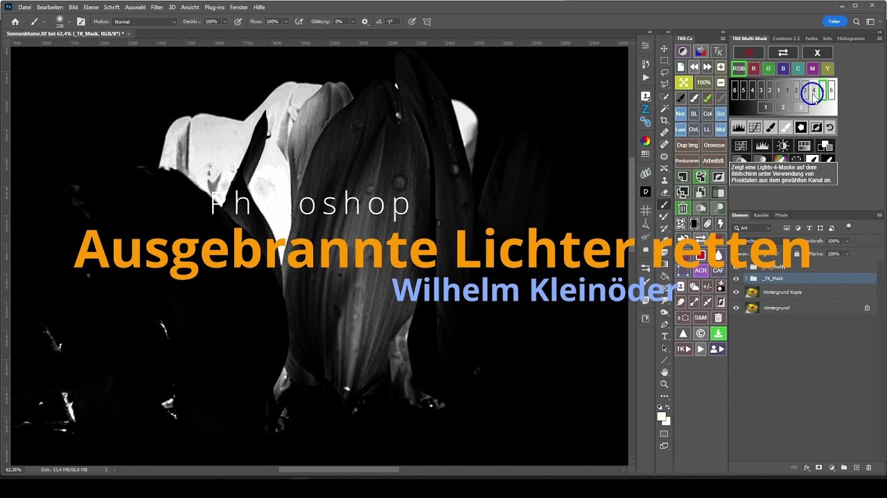
Task: Click the Groesse button
Action: [714, 145]
